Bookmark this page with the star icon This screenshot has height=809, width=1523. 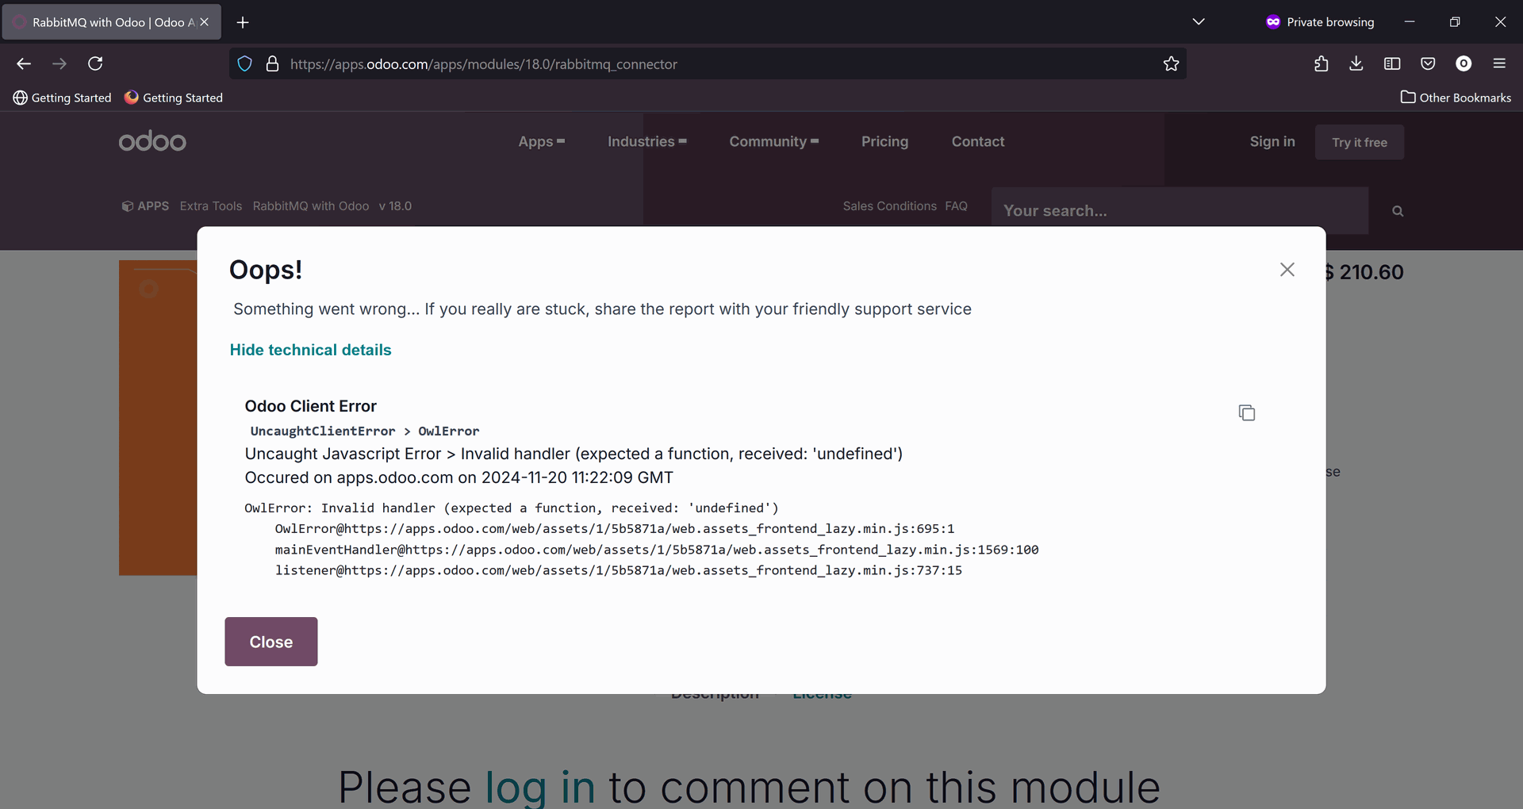[1171, 64]
